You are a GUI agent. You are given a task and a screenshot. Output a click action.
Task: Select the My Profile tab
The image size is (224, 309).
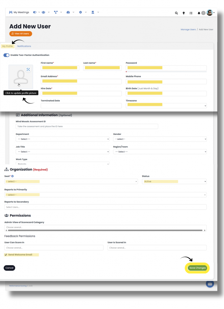(7, 46)
